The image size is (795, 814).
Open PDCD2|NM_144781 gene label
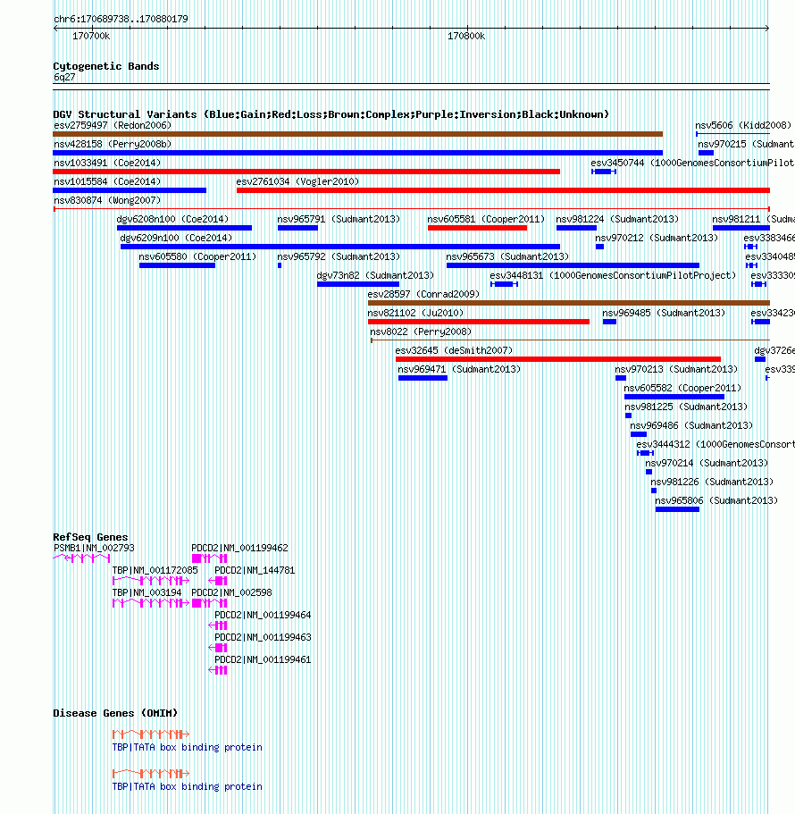coord(255,570)
